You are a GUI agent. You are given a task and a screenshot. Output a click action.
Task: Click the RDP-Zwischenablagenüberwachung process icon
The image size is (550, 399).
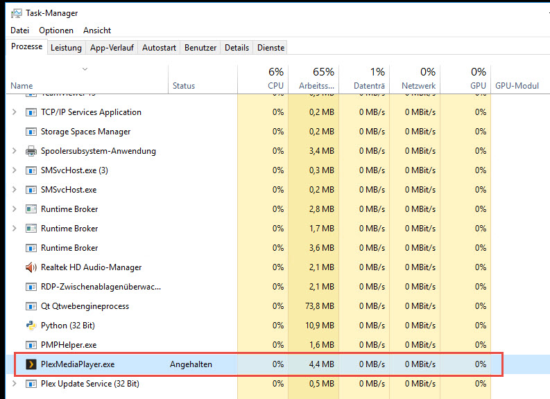(x=31, y=287)
